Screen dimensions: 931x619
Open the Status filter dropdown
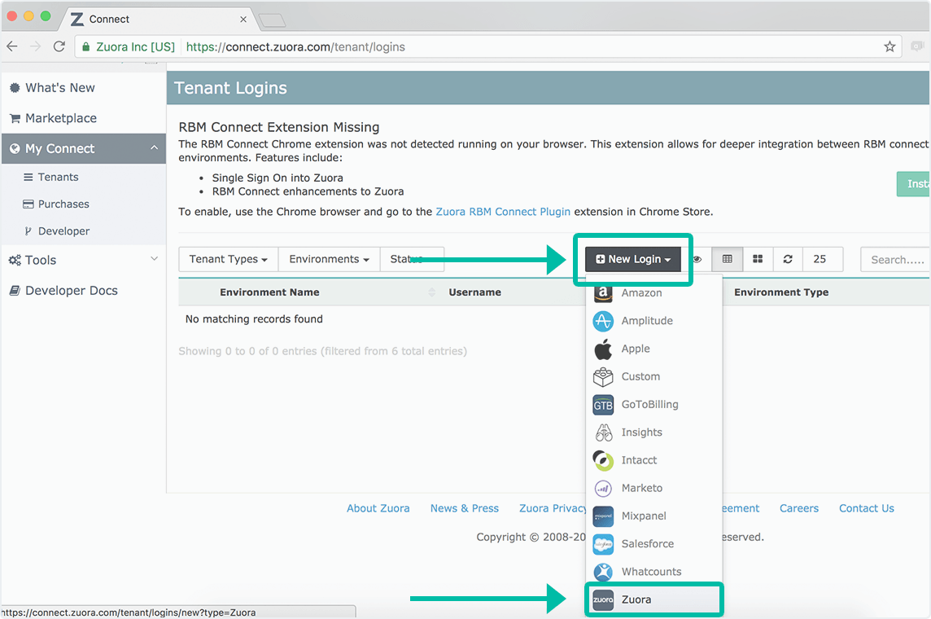[x=412, y=259]
